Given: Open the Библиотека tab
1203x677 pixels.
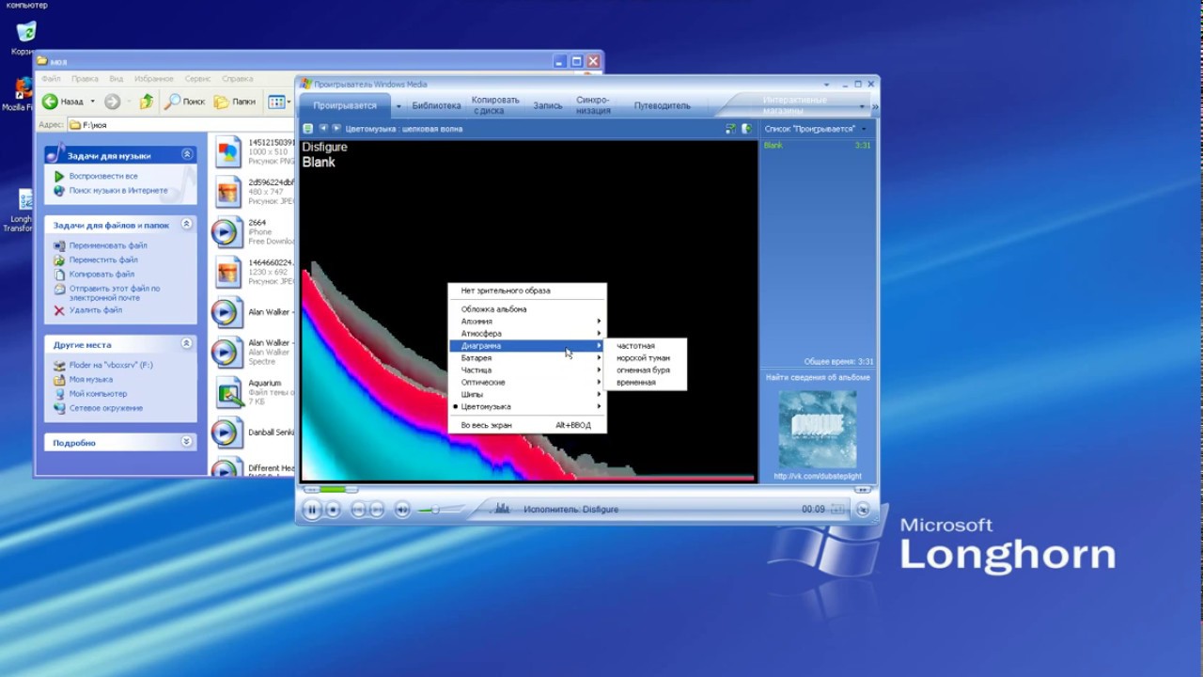Looking at the screenshot, I should (x=436, y=106).
